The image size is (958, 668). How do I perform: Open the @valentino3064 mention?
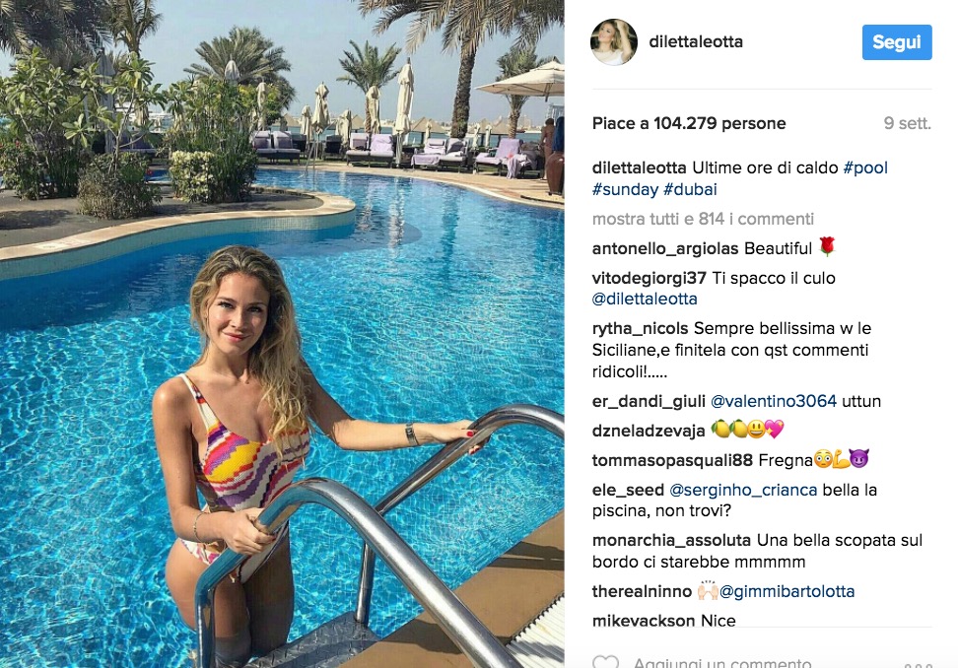pyautogui.click(x=774, y=401)
